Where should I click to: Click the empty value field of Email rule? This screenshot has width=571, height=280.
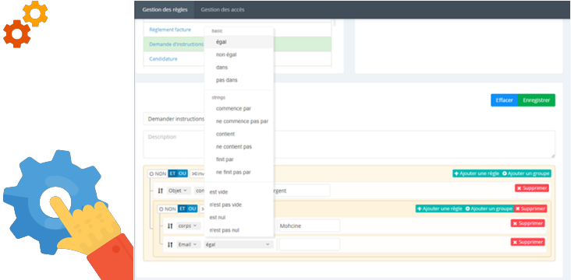point(309,244)
